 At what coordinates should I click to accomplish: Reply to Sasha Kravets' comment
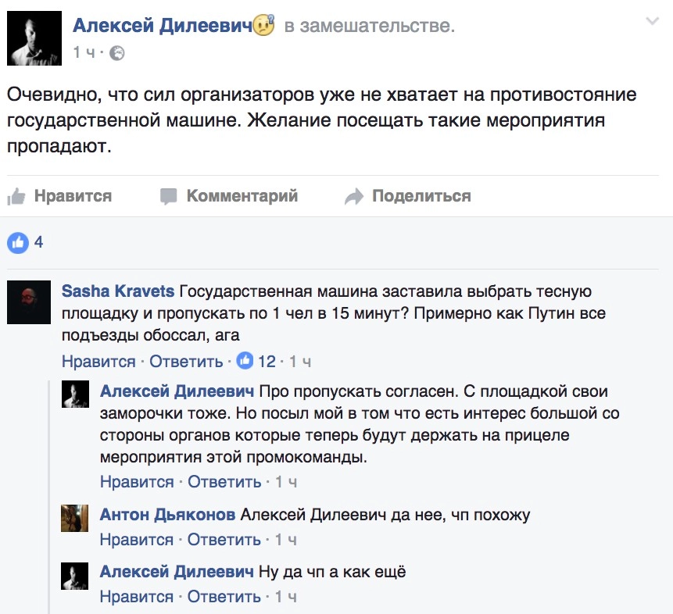(x=186, y=362)
